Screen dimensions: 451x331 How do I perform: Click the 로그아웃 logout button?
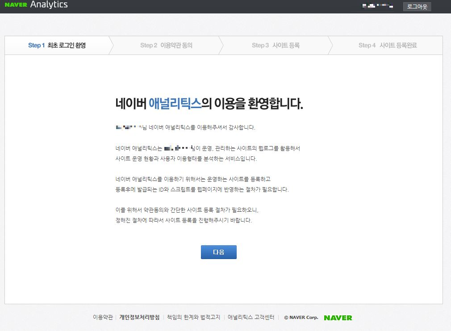pos(417,6)
